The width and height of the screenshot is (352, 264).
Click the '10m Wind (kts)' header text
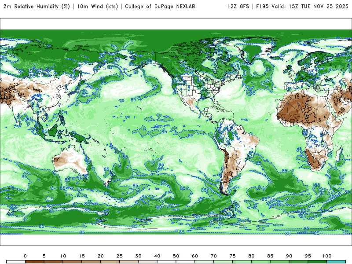pyautogui.click(x=97, y=7)
